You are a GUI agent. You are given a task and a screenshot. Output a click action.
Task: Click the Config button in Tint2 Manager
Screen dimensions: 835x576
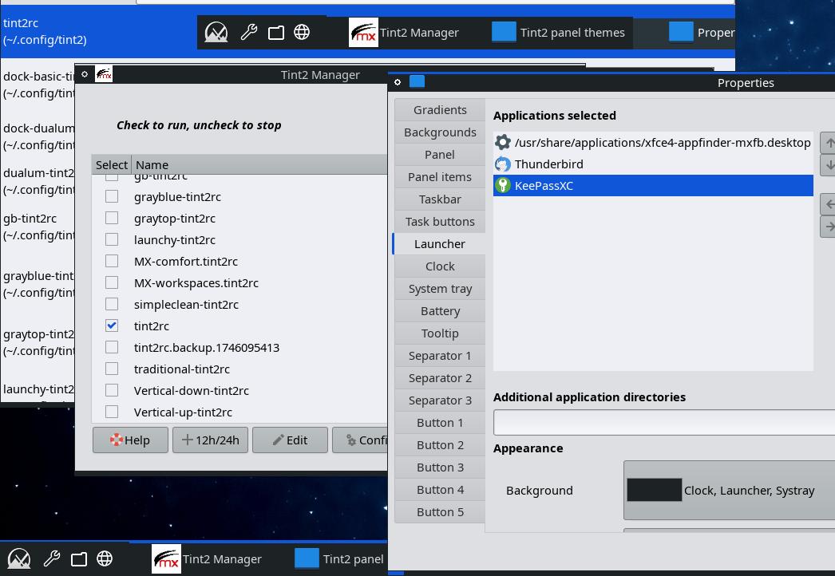tap(360, 440)
